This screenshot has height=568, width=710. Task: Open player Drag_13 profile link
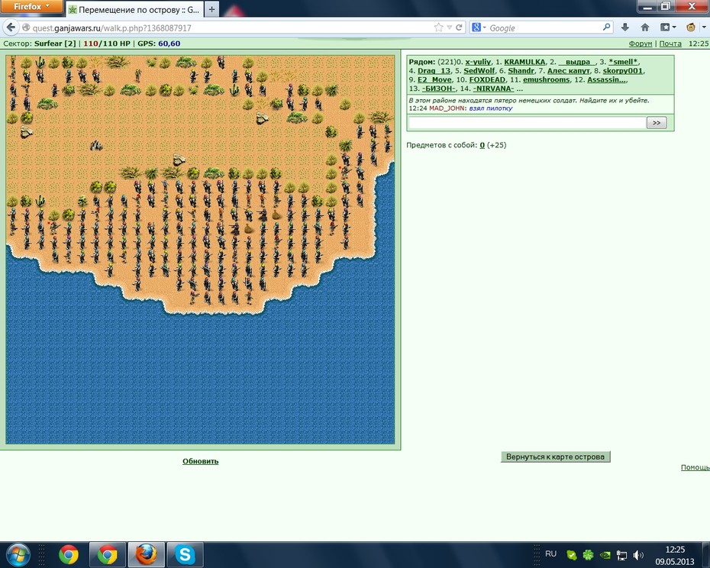coord(434,71)
